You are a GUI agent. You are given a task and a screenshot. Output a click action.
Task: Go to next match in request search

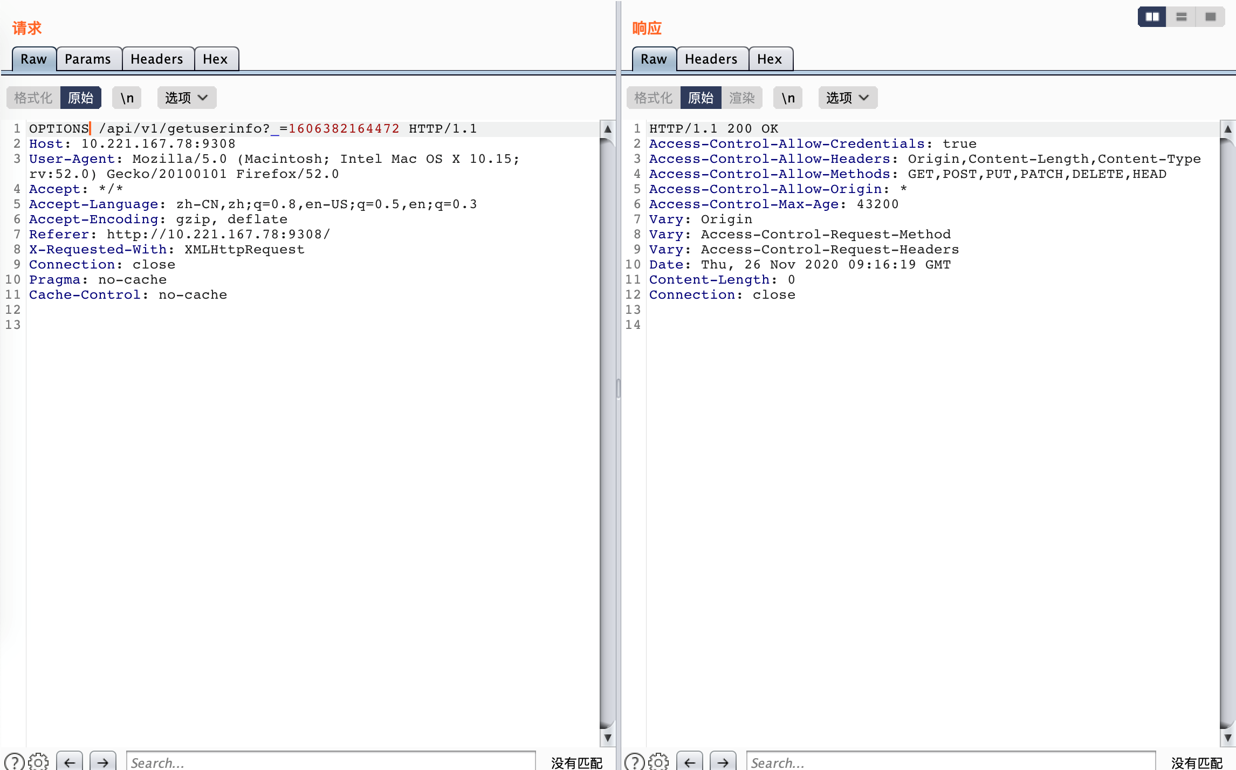click(103, 762)
